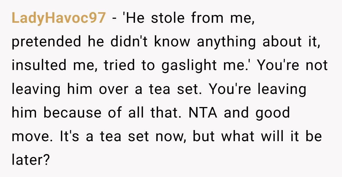Click the 'NTA' verdict text
The width and height of the screenshot is (342, 177).
(202, 113)
